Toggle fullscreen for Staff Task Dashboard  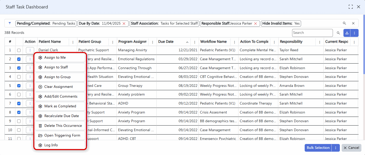(x=351, y=7)
